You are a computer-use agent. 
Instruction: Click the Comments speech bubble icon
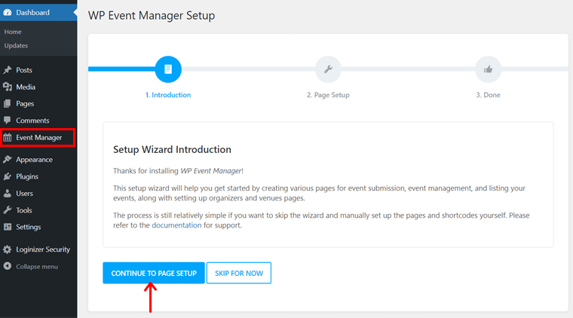click(x=8, y=121)
